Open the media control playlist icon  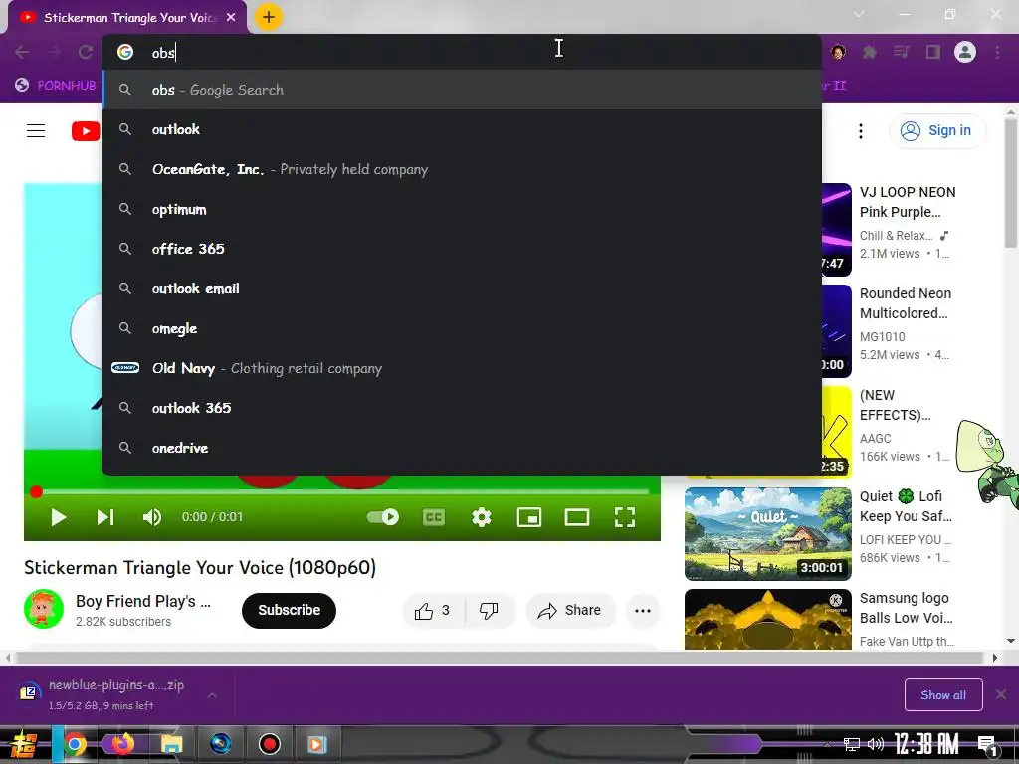pyautogui.click(x=902, y=52)
